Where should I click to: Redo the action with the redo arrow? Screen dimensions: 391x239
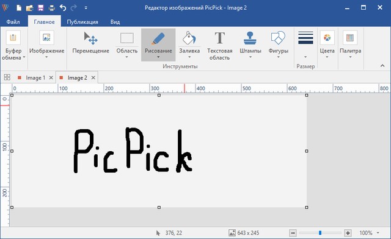(73, 8)
